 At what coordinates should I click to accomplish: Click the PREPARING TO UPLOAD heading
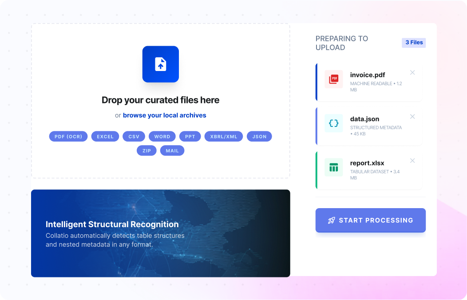pyautogui.click(x=342, y=43)
